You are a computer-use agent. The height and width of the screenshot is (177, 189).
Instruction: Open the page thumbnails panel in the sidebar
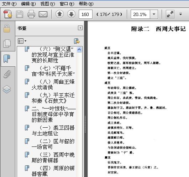(7, 43)
